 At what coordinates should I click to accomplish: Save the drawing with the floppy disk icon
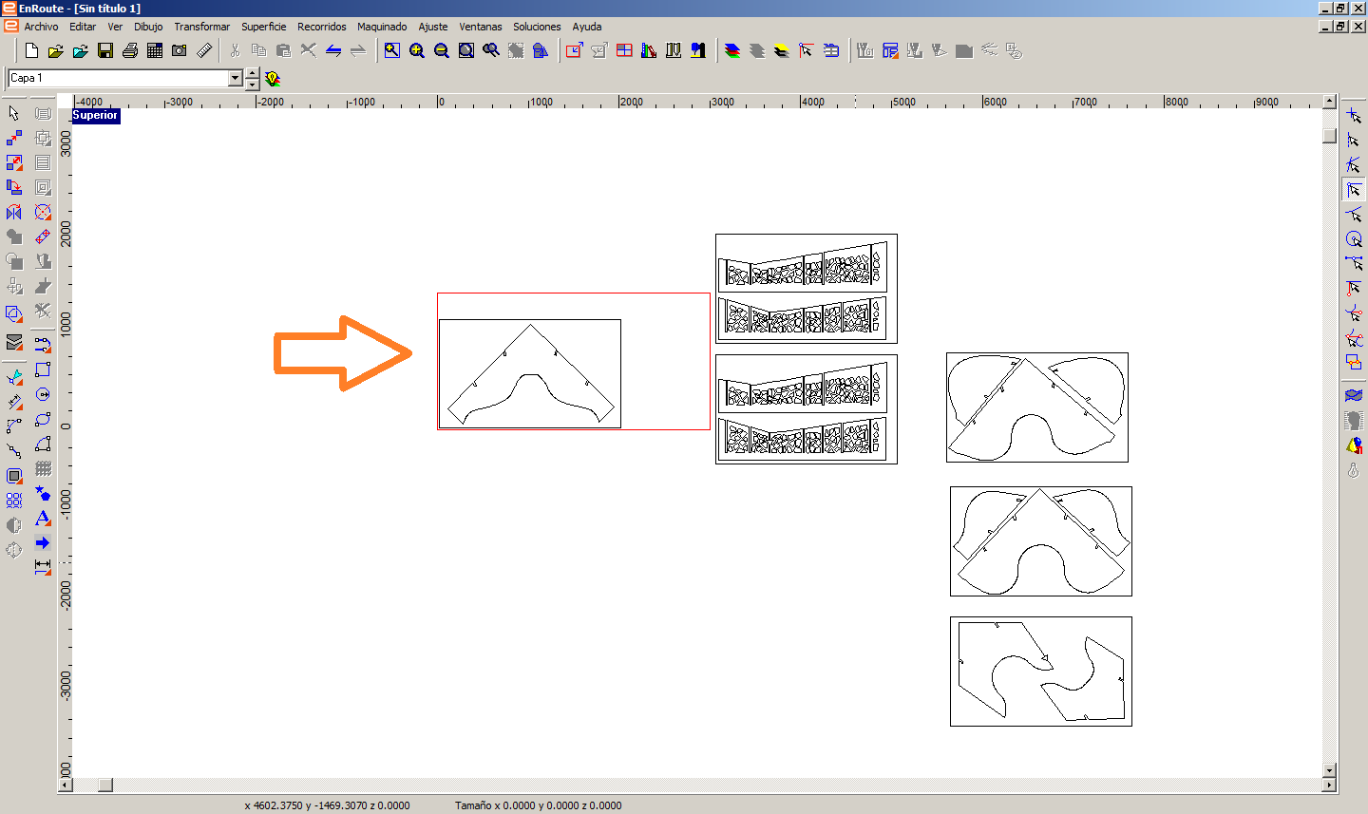pyautogui.click(x=105, y=50)
